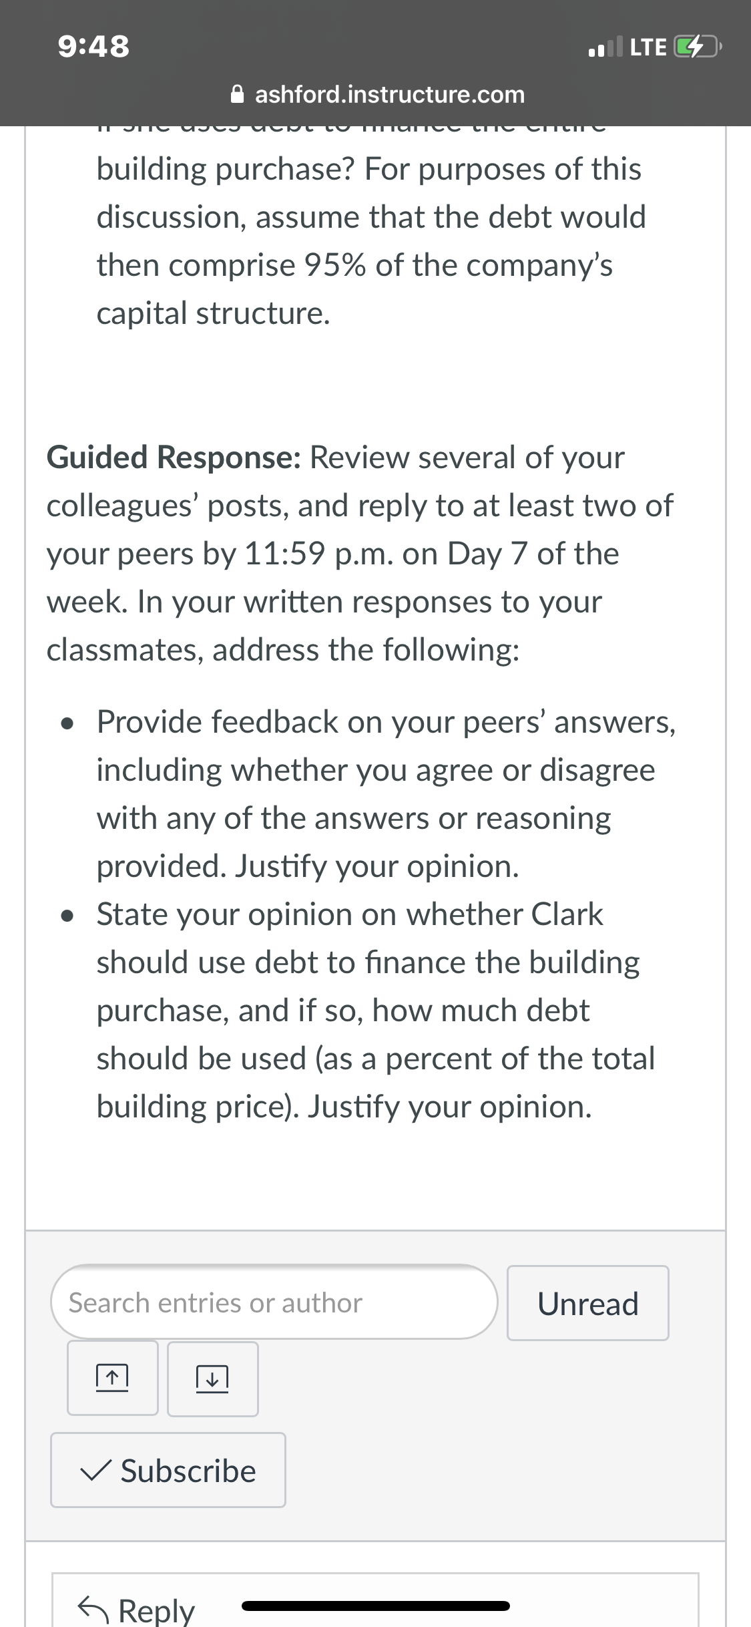Tap the 9:48 clock in status bar
The height and width of the screenshot is (1627, 751).
coord(93,47)
